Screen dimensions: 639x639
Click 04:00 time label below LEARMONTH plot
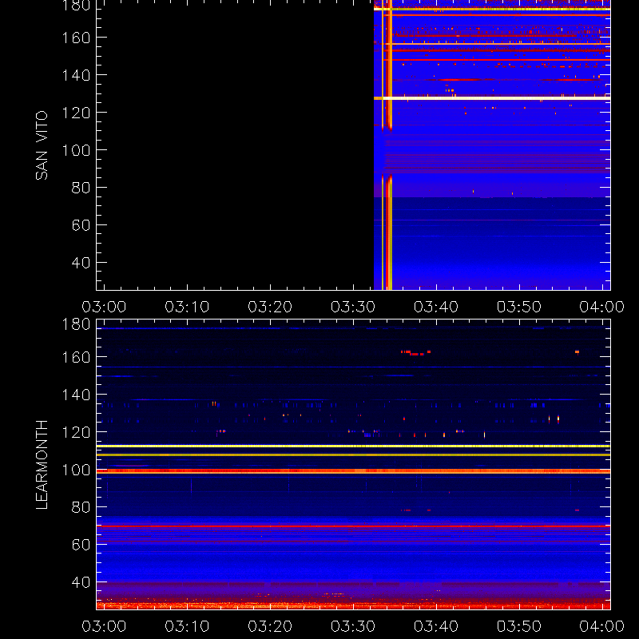(602, 626)
